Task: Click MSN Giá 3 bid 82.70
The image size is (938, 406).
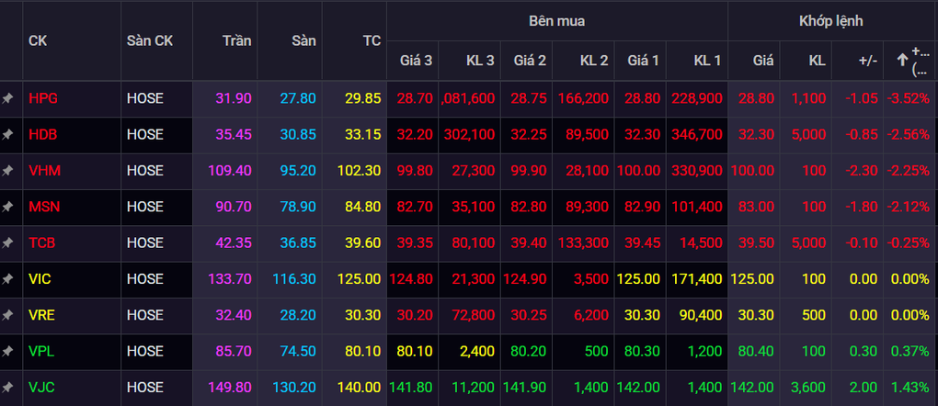Action: click(415, 207)
